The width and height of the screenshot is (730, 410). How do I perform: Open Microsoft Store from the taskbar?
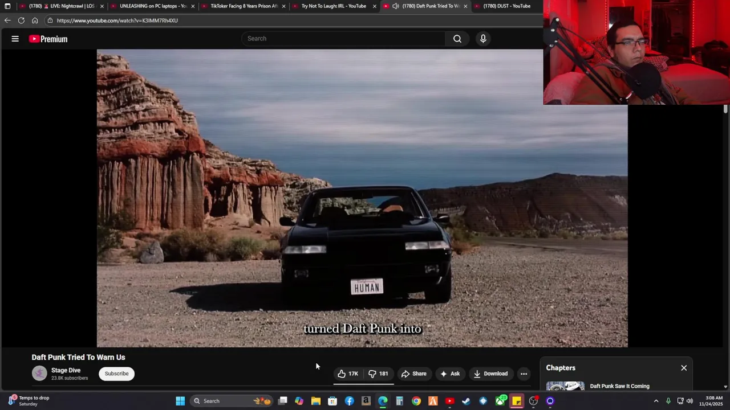[332, 401]
